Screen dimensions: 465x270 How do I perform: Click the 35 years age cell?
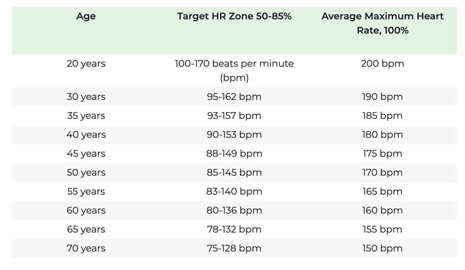coord(86,116)
